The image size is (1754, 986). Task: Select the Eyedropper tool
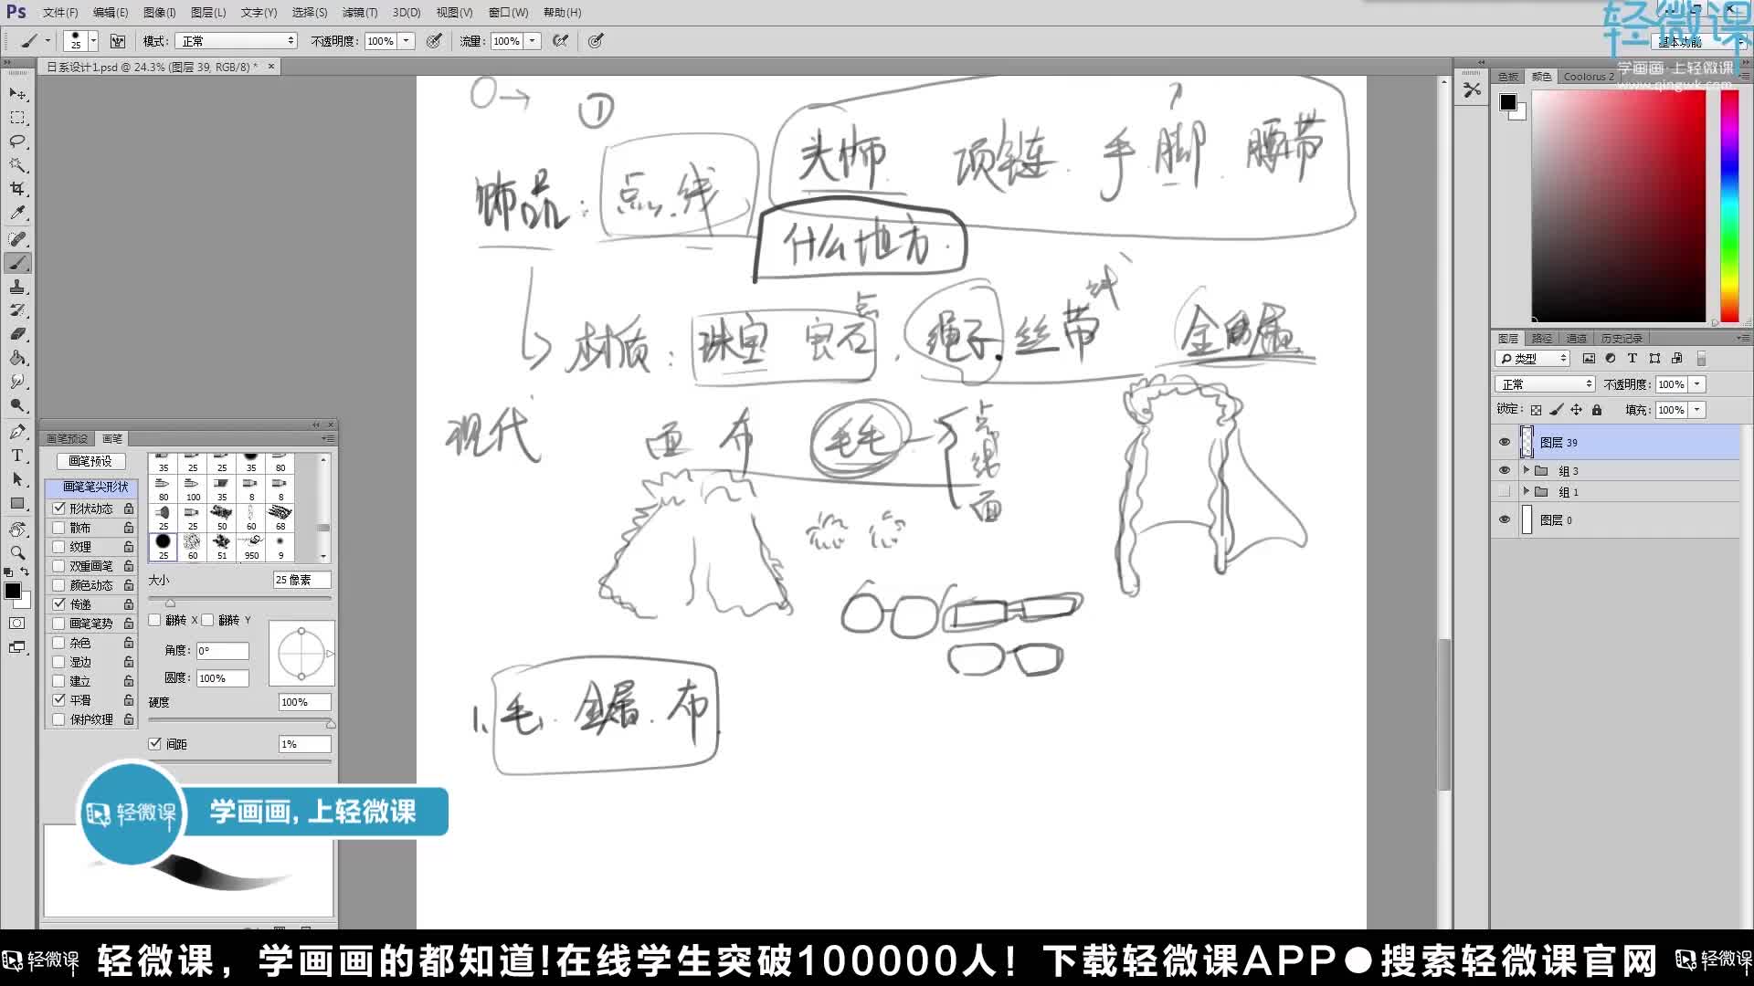click(x=17, y=213)
